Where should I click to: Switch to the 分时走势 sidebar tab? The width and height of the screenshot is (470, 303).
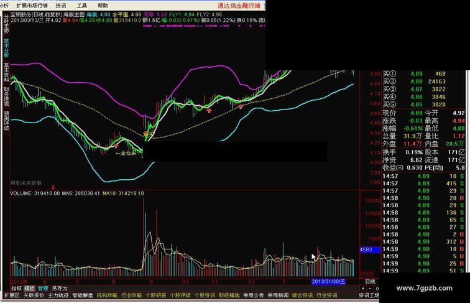pos(6,24)
